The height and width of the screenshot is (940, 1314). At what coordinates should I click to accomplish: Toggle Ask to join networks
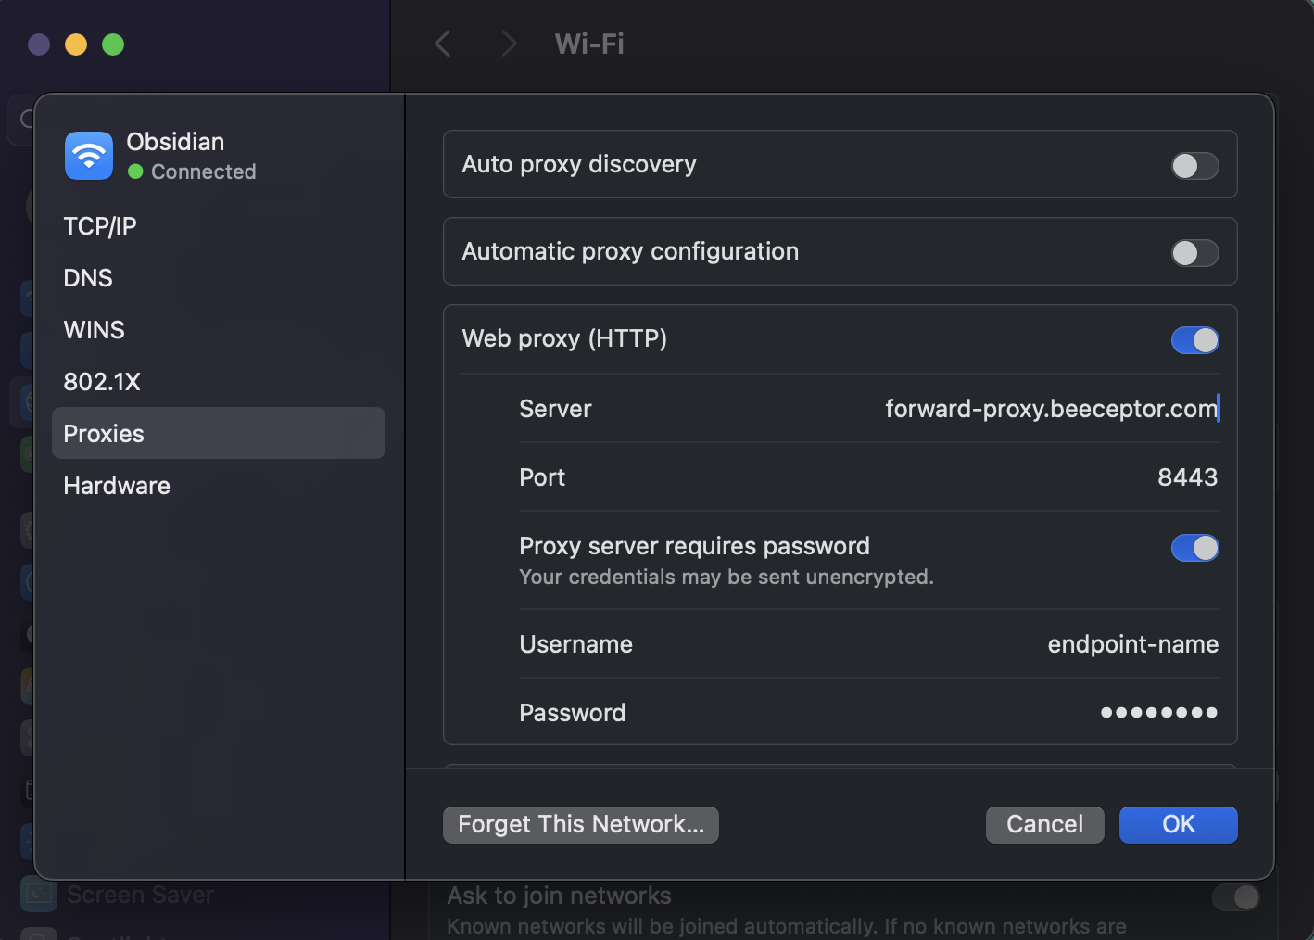click(x=1235, y=897)
